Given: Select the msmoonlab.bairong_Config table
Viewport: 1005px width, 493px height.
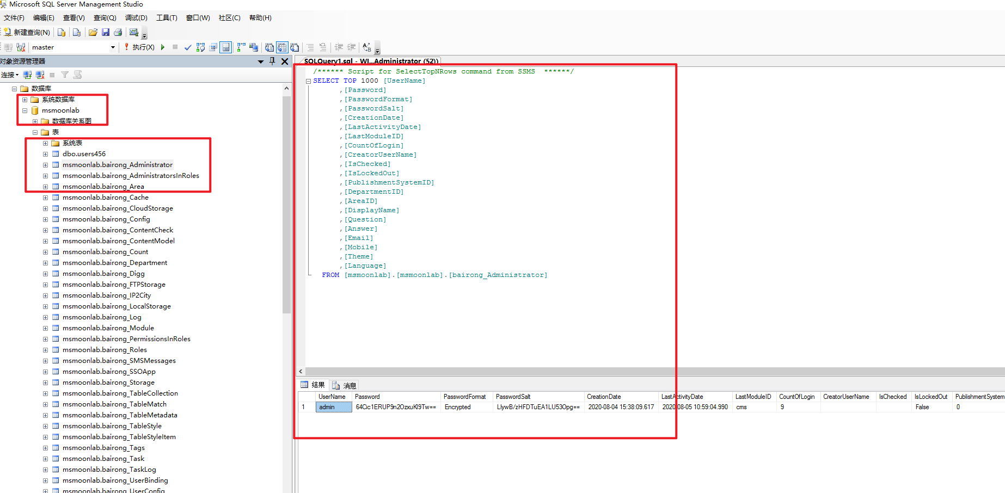Looking at the screenshot, I should [106, 219].
